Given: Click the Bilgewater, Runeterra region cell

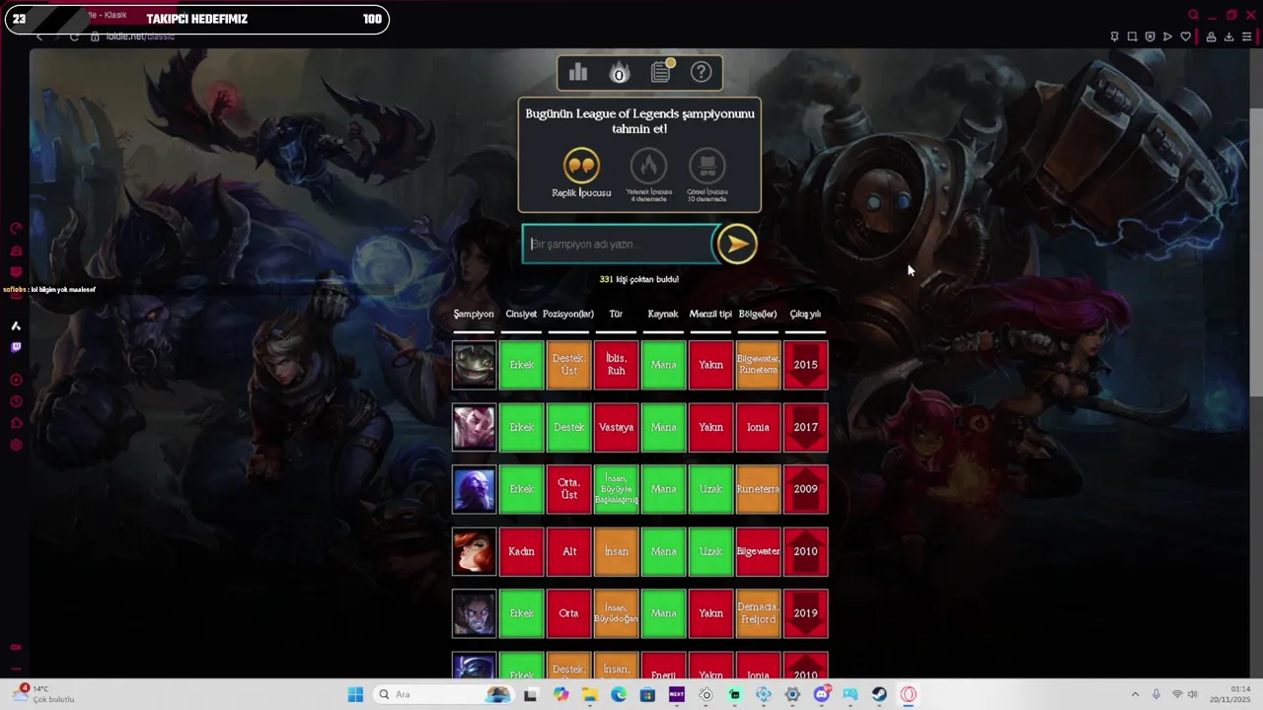Looking at the screenshot, I should pos(758,365).
